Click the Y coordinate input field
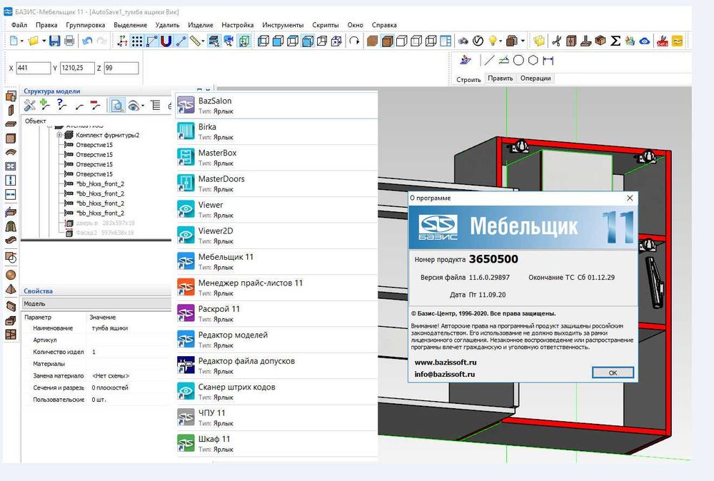714x481 pixels. click(77, 68)
